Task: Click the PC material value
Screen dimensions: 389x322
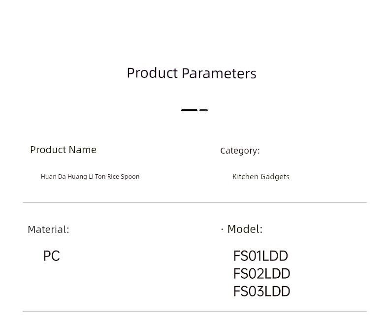Action: tap(52, 256)
